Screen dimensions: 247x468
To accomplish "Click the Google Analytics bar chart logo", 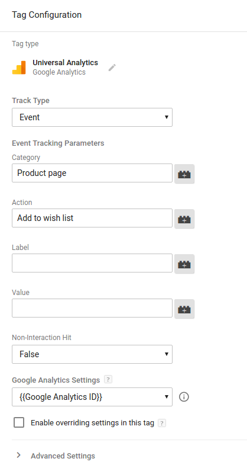I will tap(19, 68).
